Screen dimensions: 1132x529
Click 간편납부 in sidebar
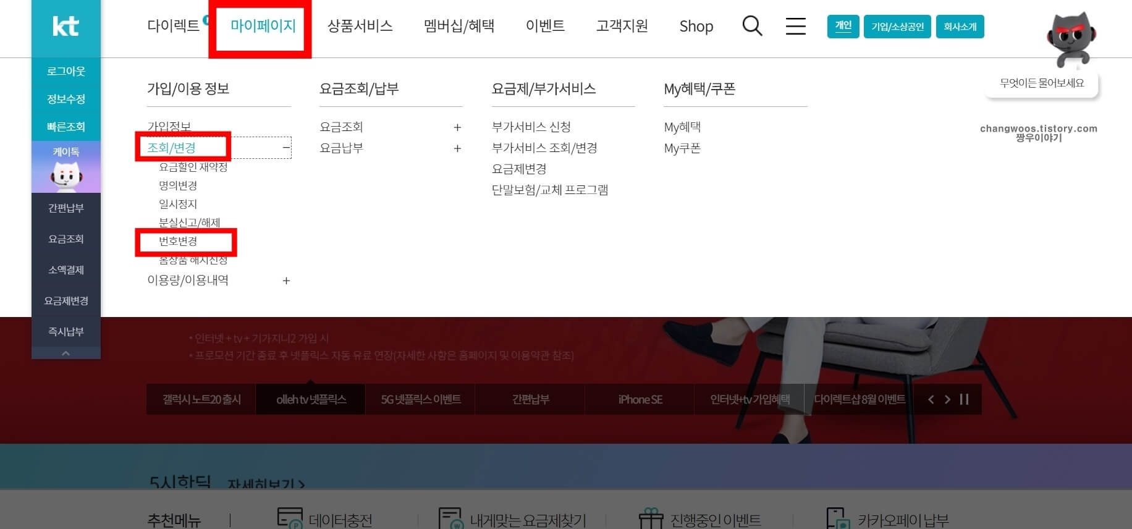pos(66,208)
